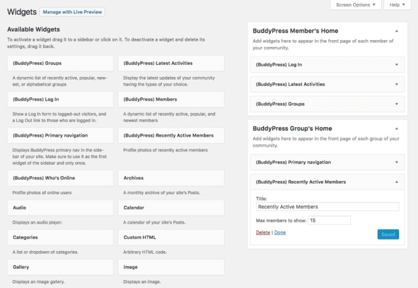Click the Available Widgets heading
This screenshot has width=418, height=288.
(x=33, y=29)
